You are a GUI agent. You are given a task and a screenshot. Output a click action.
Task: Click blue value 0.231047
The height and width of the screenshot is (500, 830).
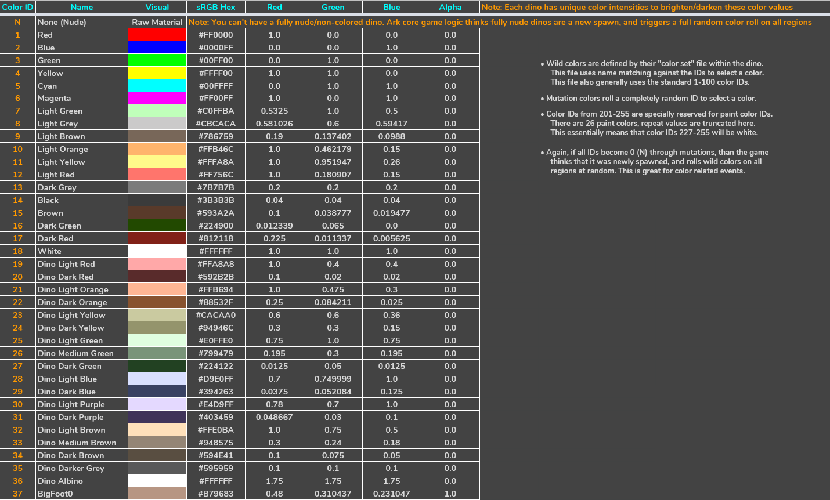pos(392,494)
